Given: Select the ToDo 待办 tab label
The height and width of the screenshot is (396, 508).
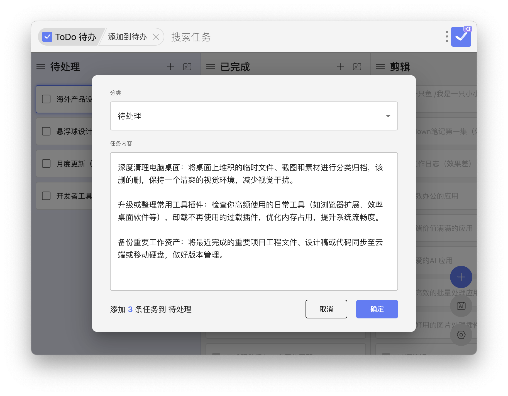Looking at the screenshot, I should point(76,37).
